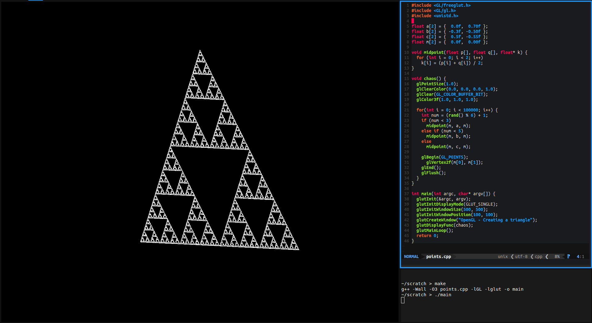The image size is (592, 323).
Task: Click the '~/scratch > ./main' terminal line
Action: pos(426,295)
